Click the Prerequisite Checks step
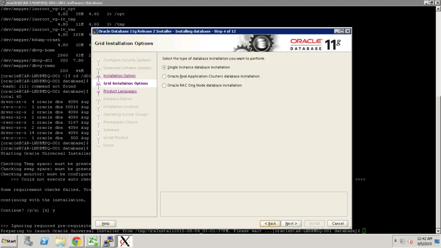This screenshot has height=248, width=441. point(121,122)
